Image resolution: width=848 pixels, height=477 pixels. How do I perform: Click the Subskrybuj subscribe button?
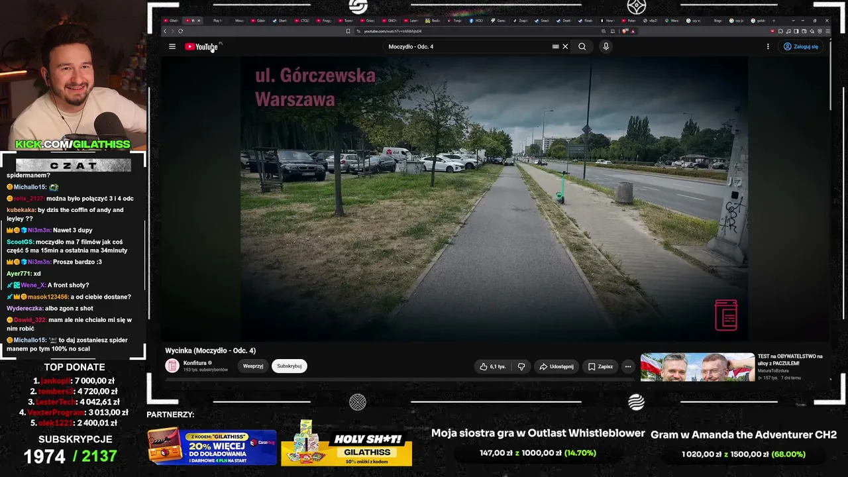[290, 366]
